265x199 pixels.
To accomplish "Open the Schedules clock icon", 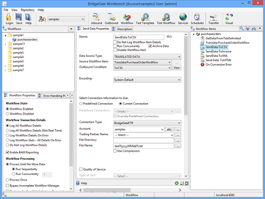I will (197, 19).
